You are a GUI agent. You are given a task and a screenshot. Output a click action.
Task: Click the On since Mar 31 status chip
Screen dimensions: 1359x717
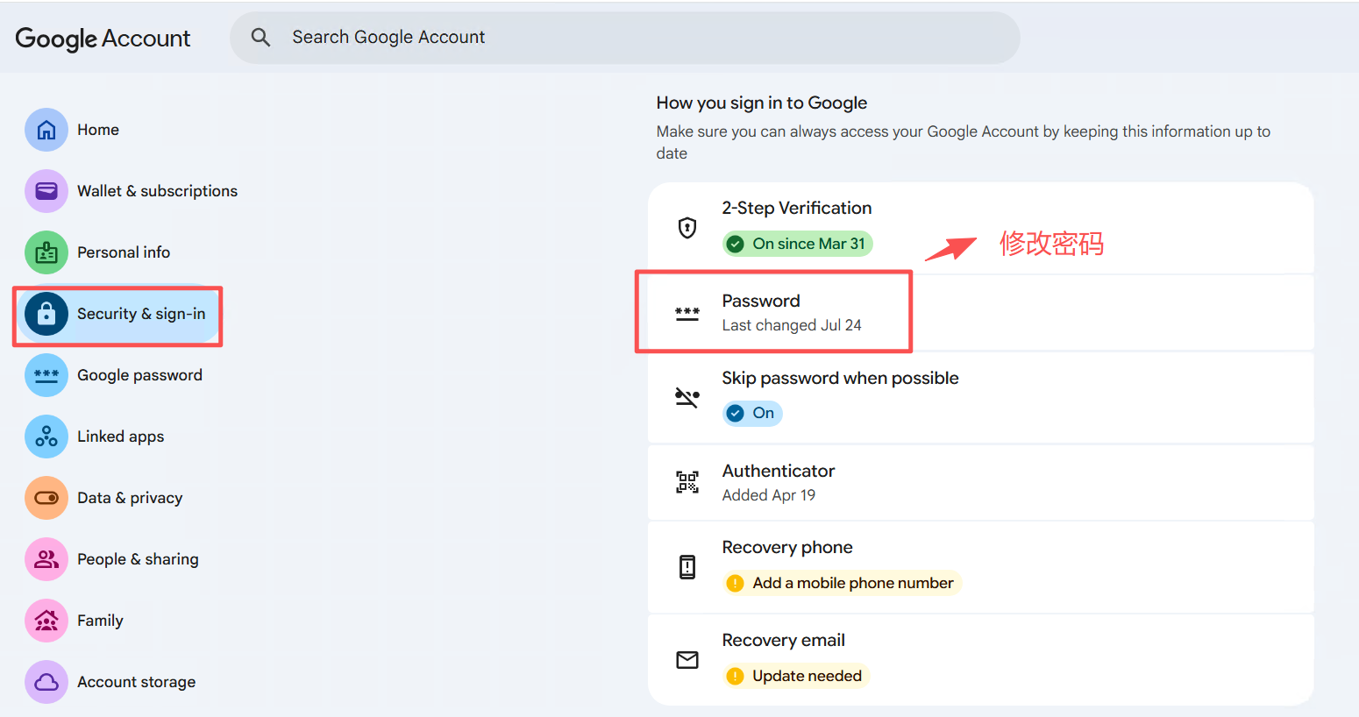[797, 244]
